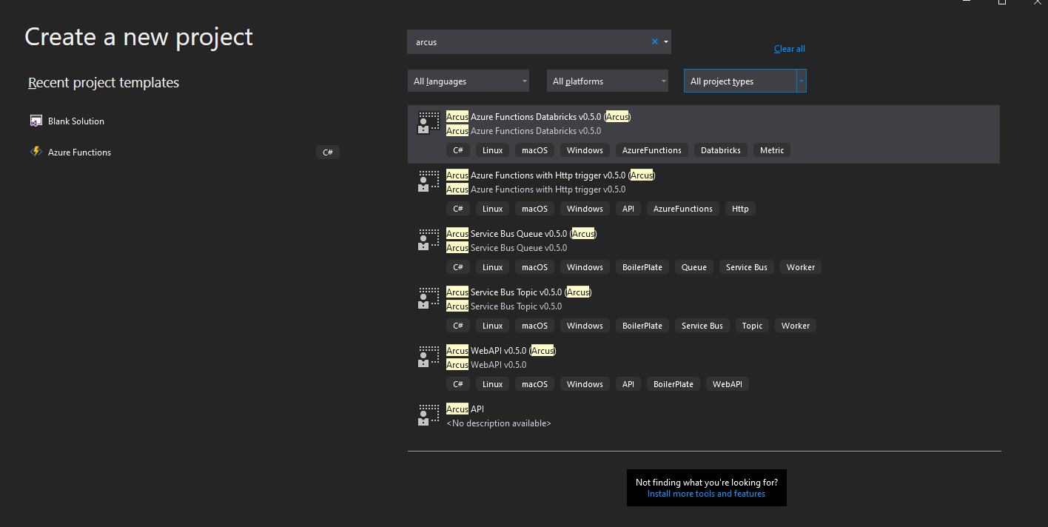Click the Databricks tag on first template
1048x527 pixels.
coord(721,150)
